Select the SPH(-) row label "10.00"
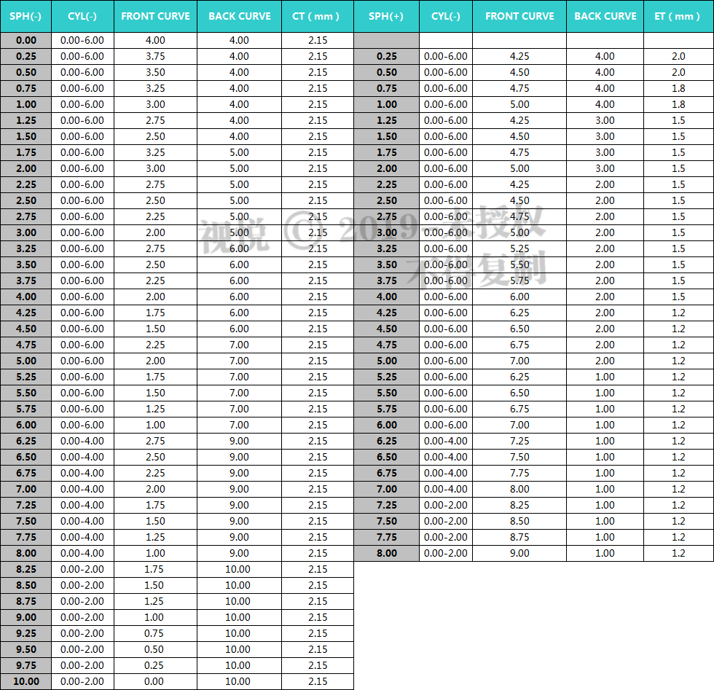714x690 pixels. click(x=26, y=682)
